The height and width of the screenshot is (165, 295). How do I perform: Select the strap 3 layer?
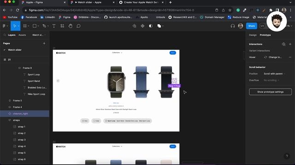click(x=22, y=140)
